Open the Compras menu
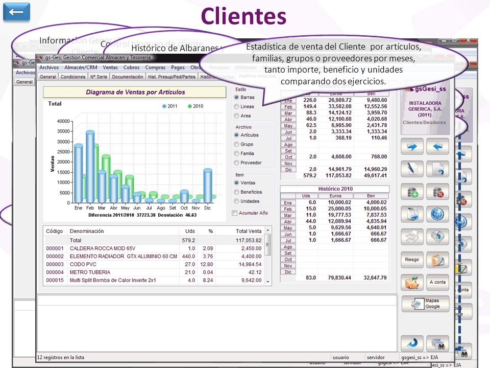This screenshot has height=368, width=490. point(155,67)
